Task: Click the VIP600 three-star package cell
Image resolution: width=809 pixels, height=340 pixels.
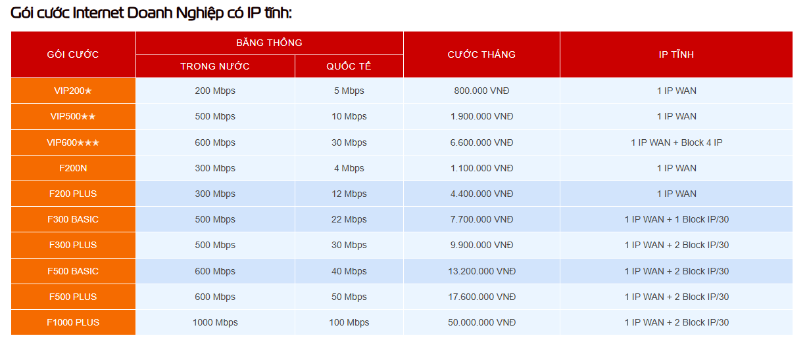Action: pos(73,142)
